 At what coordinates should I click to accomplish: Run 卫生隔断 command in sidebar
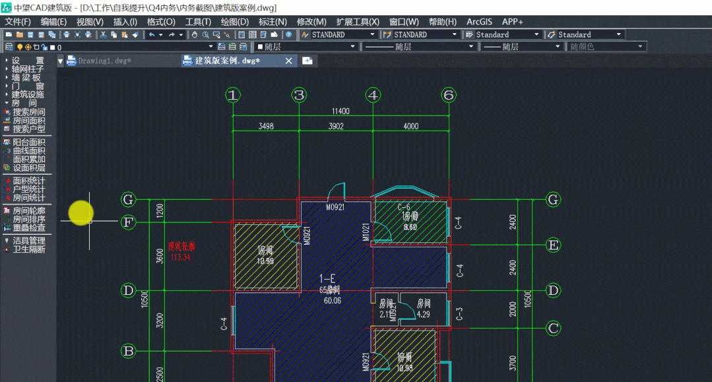point(25,249)
